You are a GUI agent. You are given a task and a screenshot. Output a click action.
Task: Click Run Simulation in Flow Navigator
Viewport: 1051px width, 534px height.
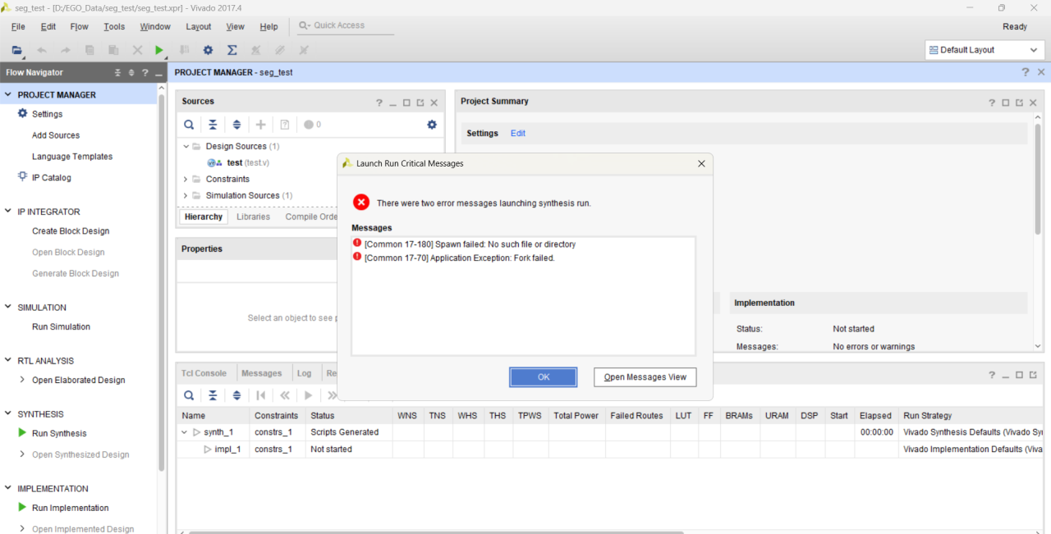click(61, 326)
